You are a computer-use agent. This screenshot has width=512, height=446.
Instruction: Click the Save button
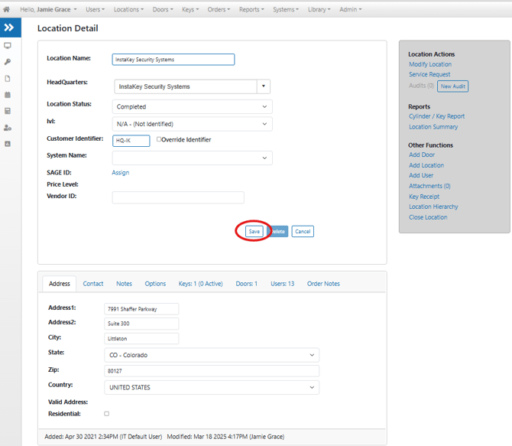pyautogui.click(x=254, y=231)
